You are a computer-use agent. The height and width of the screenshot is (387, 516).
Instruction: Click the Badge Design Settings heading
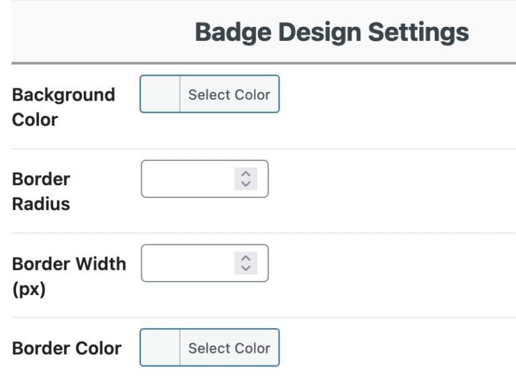[x=331, y=32]
